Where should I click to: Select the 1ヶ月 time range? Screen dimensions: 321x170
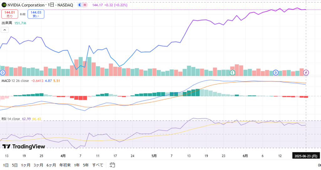click(26, 165)
